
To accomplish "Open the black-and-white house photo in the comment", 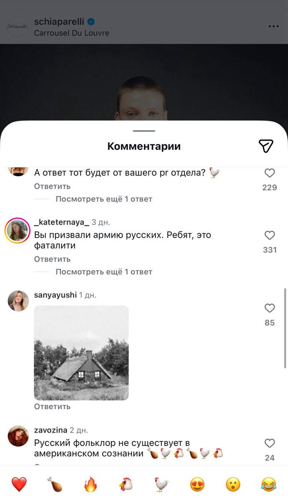I will [x=81, y=353].
